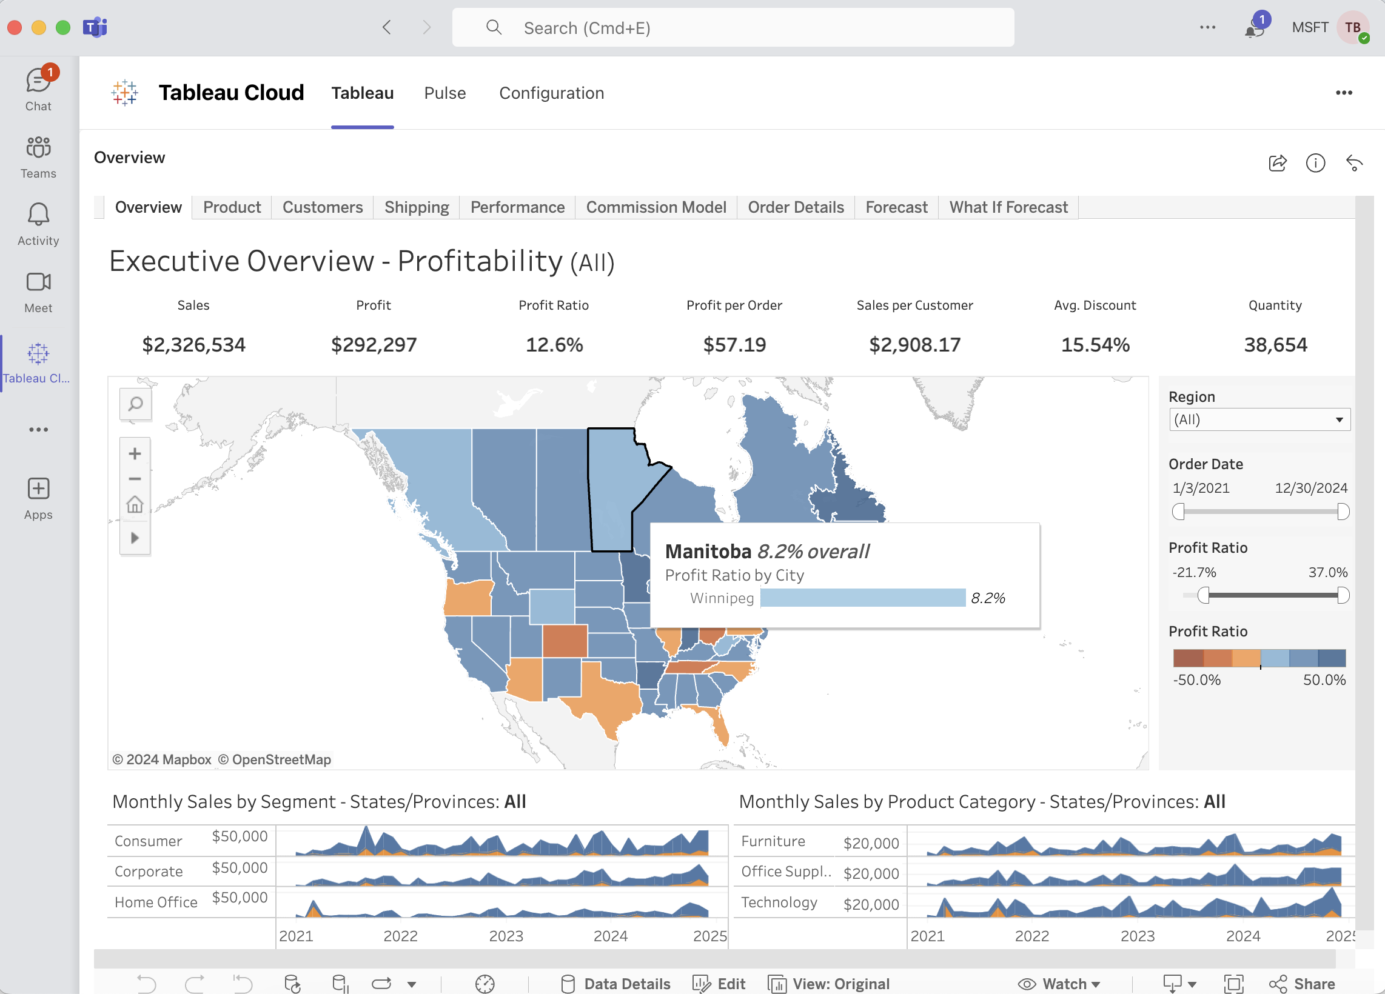Image resolution: width=1385 pixels, height=994 pixels.
Task: Open the Customers dashboard tab
Action: (x=323, y=207)
